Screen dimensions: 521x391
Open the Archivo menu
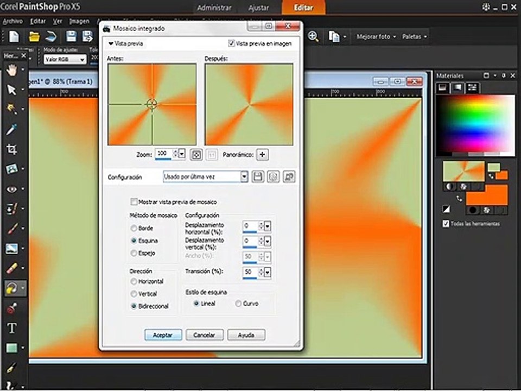[12, 21]
